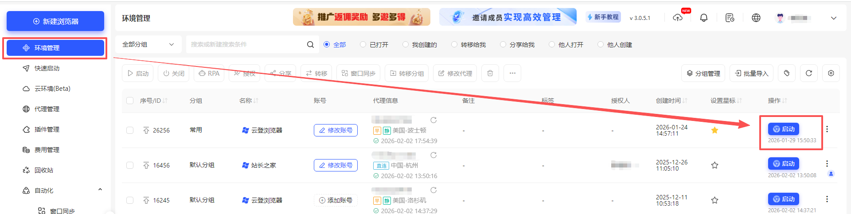Refresh proxy info for row 26256
The width and height of the screenshot is (851, 214).
433,120
